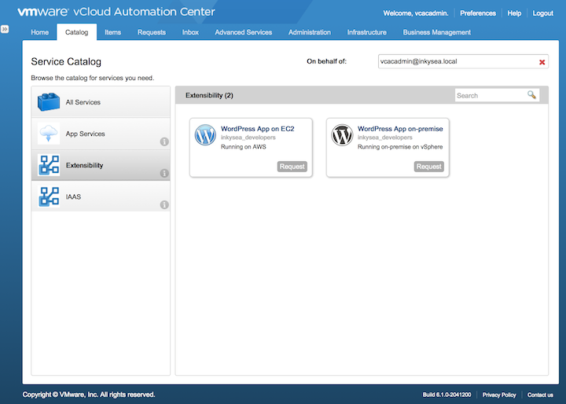The width and height of the screenshot is (566, 404).
Task: Click the info icon on IAAS
Action: (x=164, y=205)
